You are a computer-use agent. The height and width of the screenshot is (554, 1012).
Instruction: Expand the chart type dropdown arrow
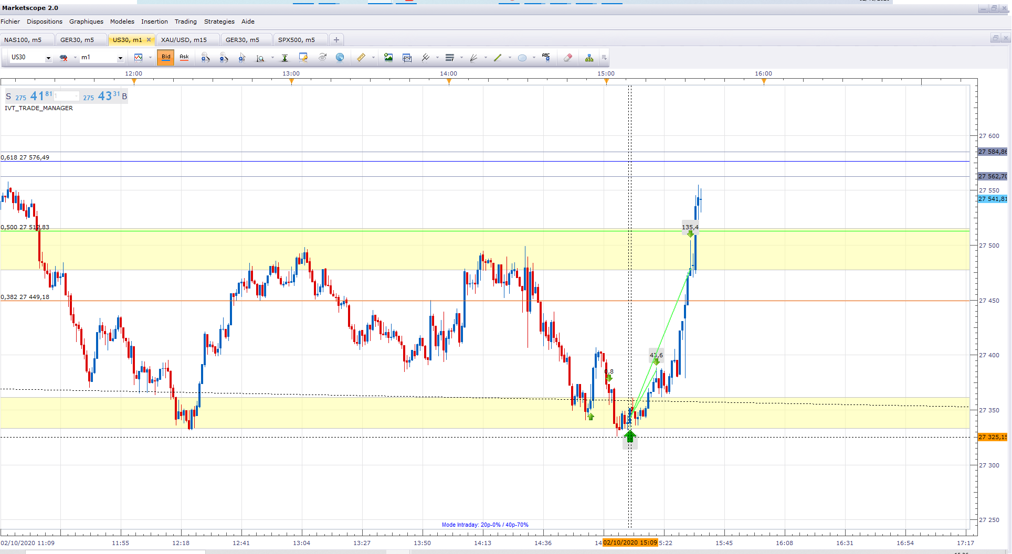[150, 58]
